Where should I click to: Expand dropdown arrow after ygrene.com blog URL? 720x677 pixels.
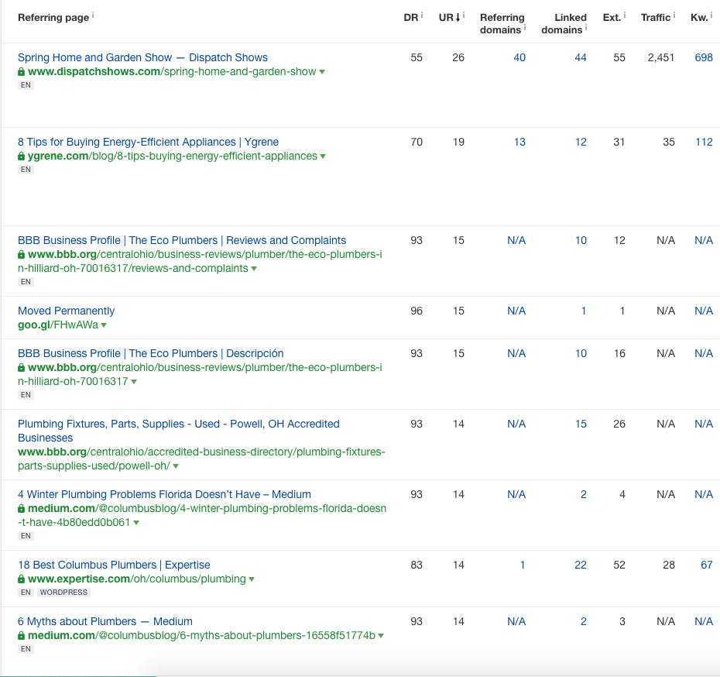coord(324,156)
